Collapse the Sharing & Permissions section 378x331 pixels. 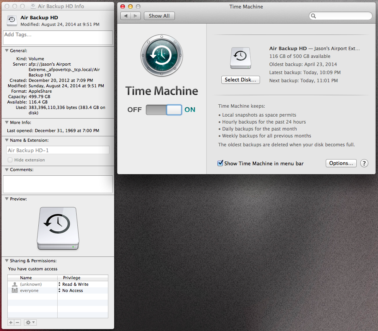tap(7, 260)
